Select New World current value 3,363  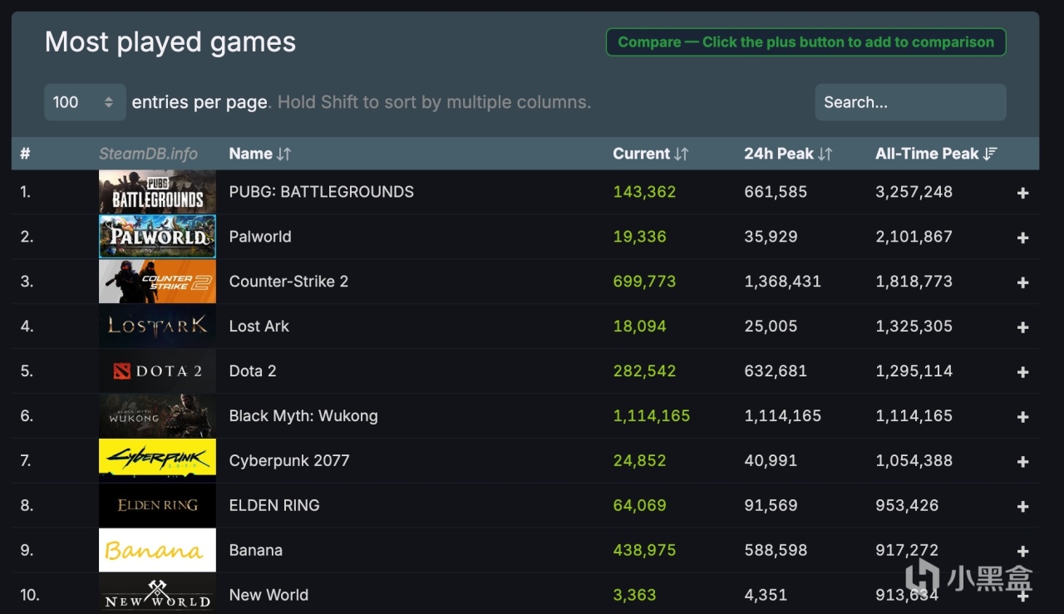tap(634, 595)
